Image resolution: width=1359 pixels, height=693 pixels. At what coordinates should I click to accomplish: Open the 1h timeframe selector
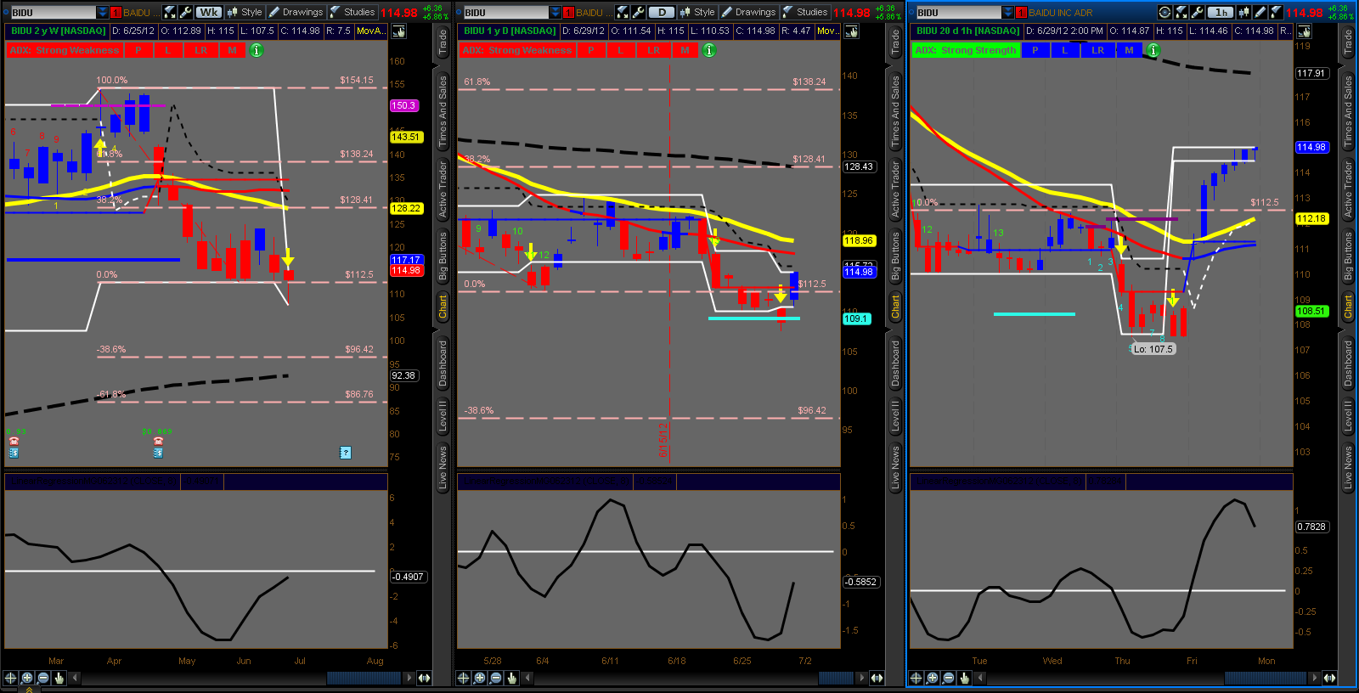pos(1221,12)
